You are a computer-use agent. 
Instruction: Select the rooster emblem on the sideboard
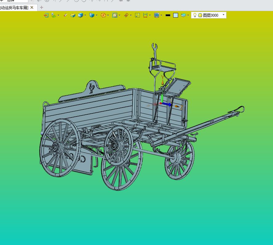click(x=92, y=88)
